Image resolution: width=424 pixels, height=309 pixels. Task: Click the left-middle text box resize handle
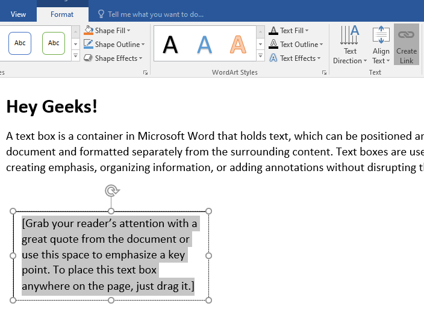pos(13,255)
